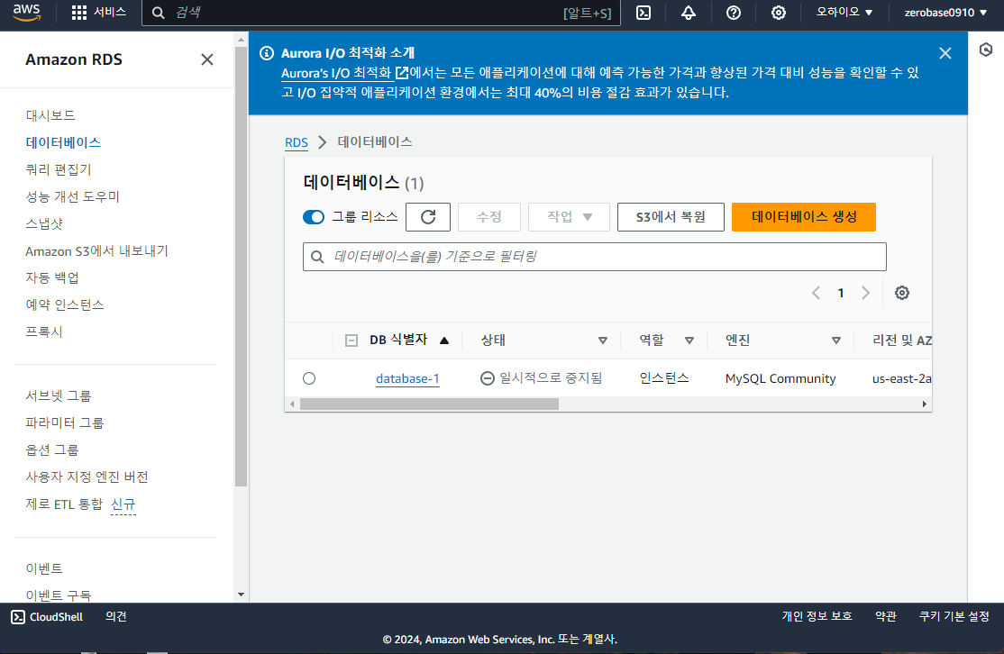The width and height of the screenshot is (1004, 654).
Task: Sort by 엔진 column arrow
Action: (836, 341)
